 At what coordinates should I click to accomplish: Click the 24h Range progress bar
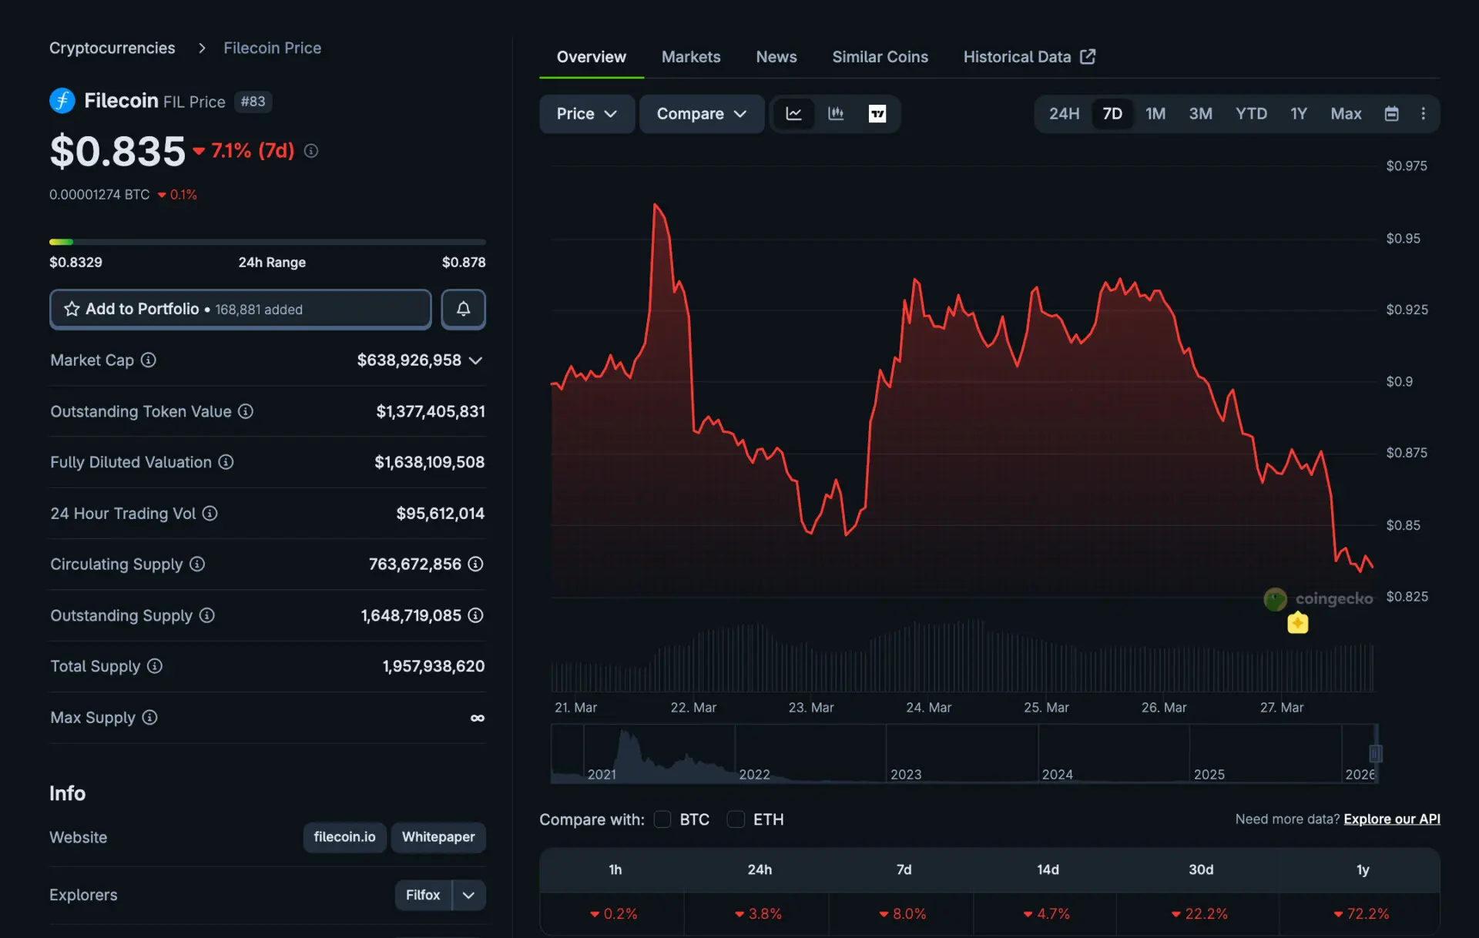point(267,241)
